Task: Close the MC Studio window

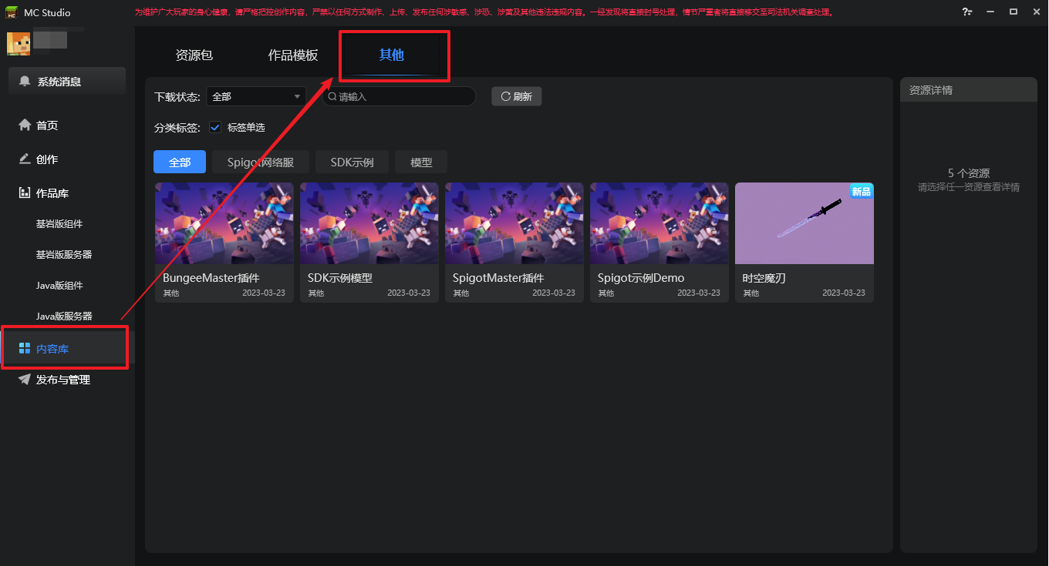Action: click(1035, 12)
